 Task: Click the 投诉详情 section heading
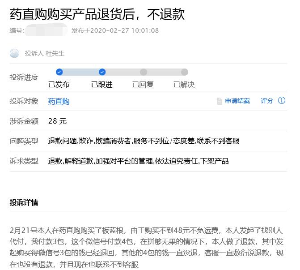click(x=24, y=202)
